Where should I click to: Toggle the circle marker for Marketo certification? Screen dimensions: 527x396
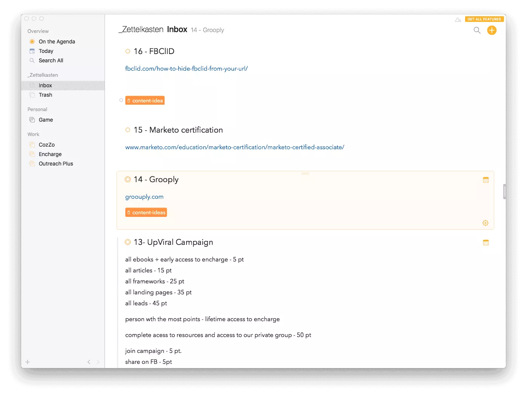(128, 130)
